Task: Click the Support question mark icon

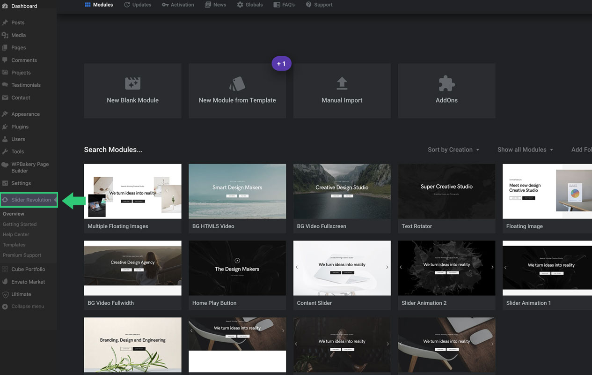Action: click(308, 5)
